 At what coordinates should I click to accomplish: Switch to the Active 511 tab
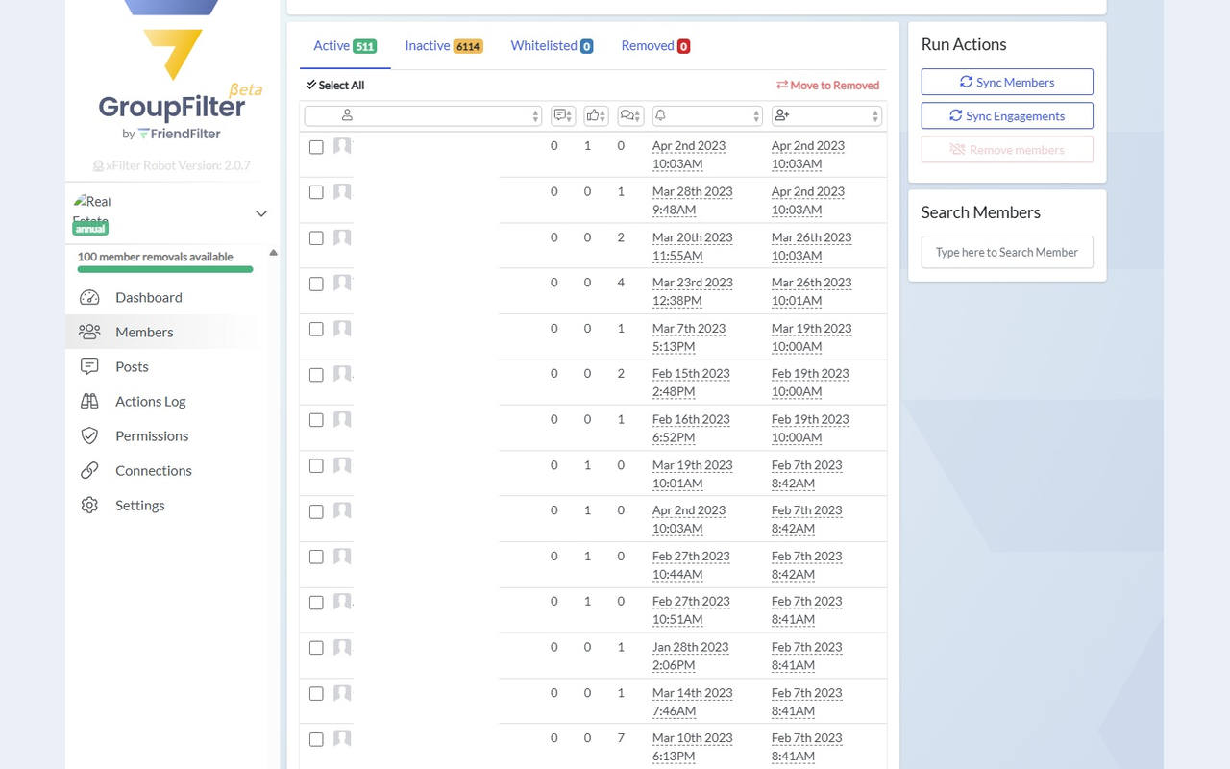coord(345,45)
